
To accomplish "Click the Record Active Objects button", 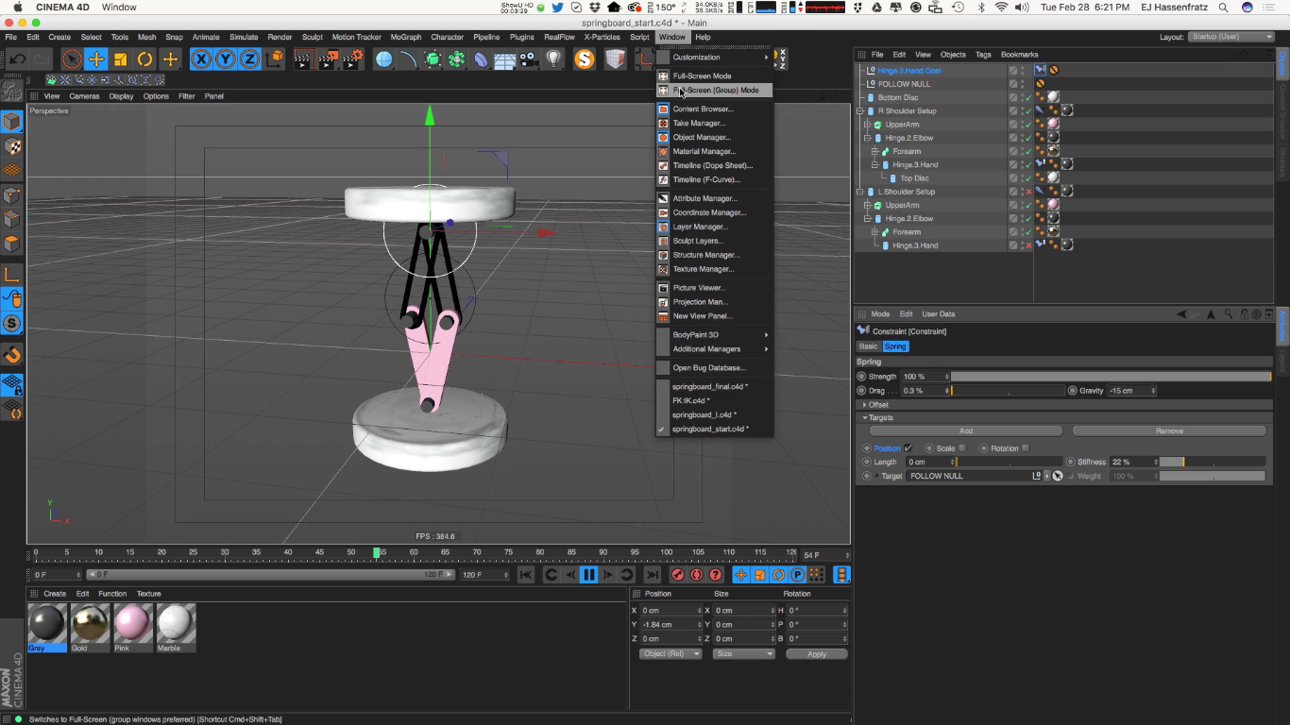I will (x=677, y=575).
